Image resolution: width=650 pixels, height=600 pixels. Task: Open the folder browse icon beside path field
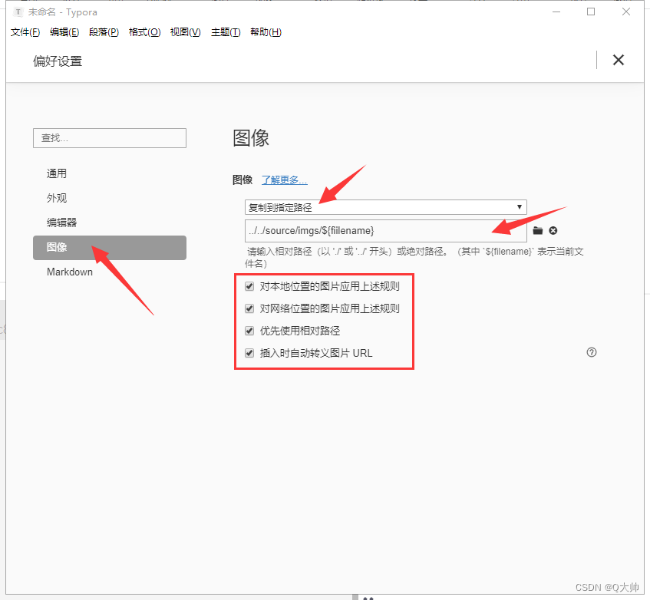tap(537, 230)
